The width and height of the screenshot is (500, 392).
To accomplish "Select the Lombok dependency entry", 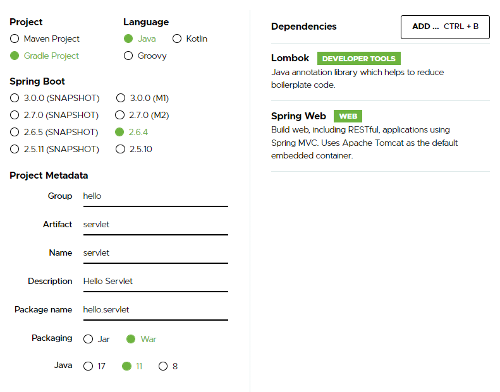I will 381,72.
